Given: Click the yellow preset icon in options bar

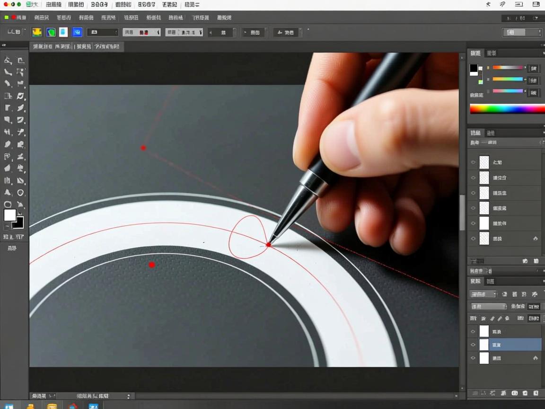Looking at the screenshot, I should click(x=37, y=32).
